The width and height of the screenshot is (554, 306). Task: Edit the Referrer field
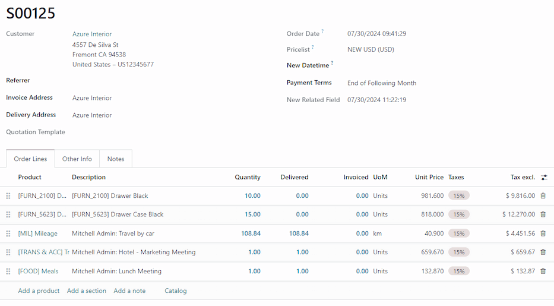166,80
